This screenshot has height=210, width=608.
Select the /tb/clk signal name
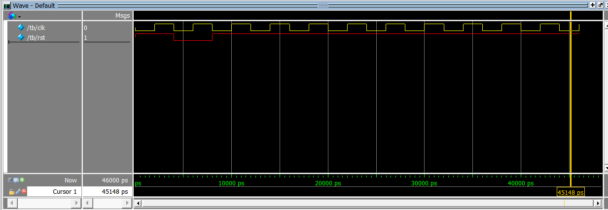click(x=36, y=28)
